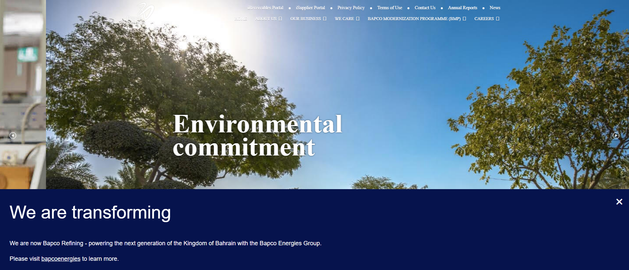The height and width of the screenshot is (270, 629).
Task: Click the Bapco Refining logo
Action: pos(141,14)
